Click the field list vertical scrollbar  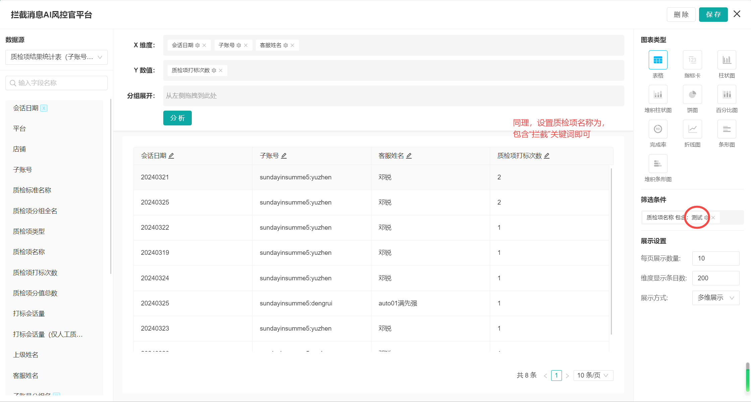pos(111,186)
